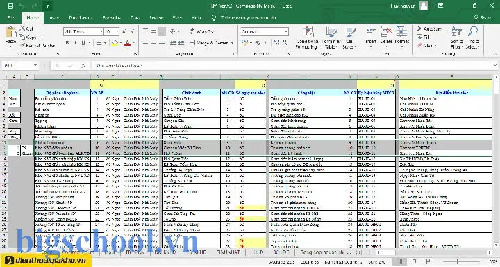Open the font name dropdown

point(101,31)
